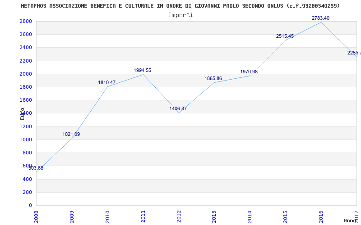Click the y-axis value 400
The image size is (361, 225).
pos(27,179)
